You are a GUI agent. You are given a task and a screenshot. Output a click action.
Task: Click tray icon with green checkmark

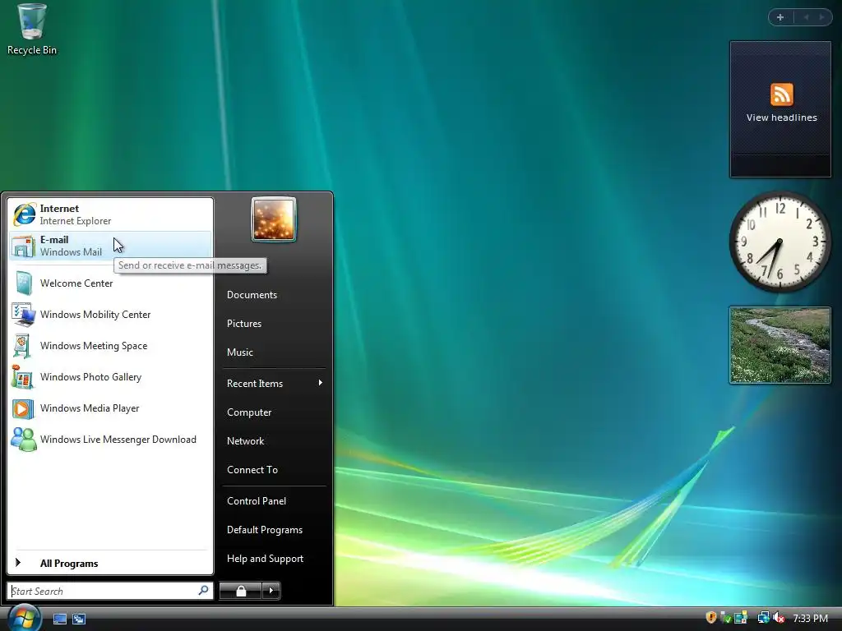click(x=725, y=618)
